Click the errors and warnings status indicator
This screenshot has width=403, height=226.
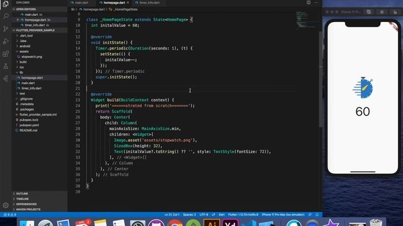click(10, 215)
